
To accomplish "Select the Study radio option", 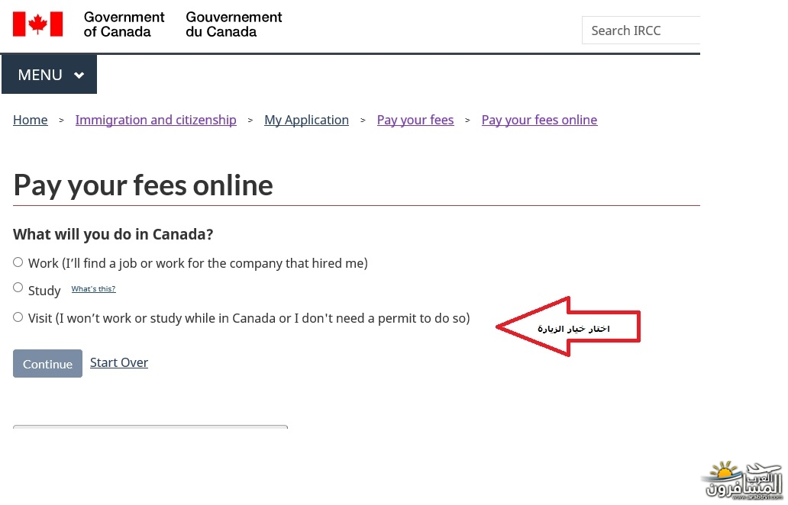I will (x=18, y=287).
